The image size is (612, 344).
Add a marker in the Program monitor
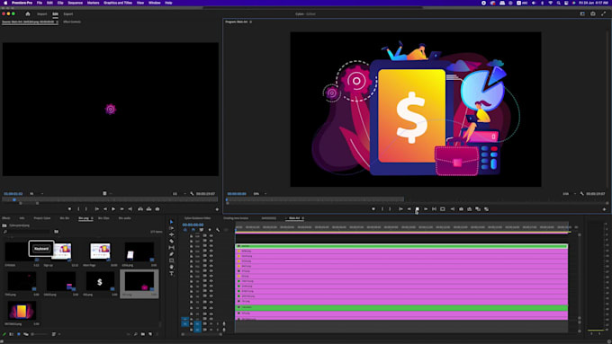(373, 209)
